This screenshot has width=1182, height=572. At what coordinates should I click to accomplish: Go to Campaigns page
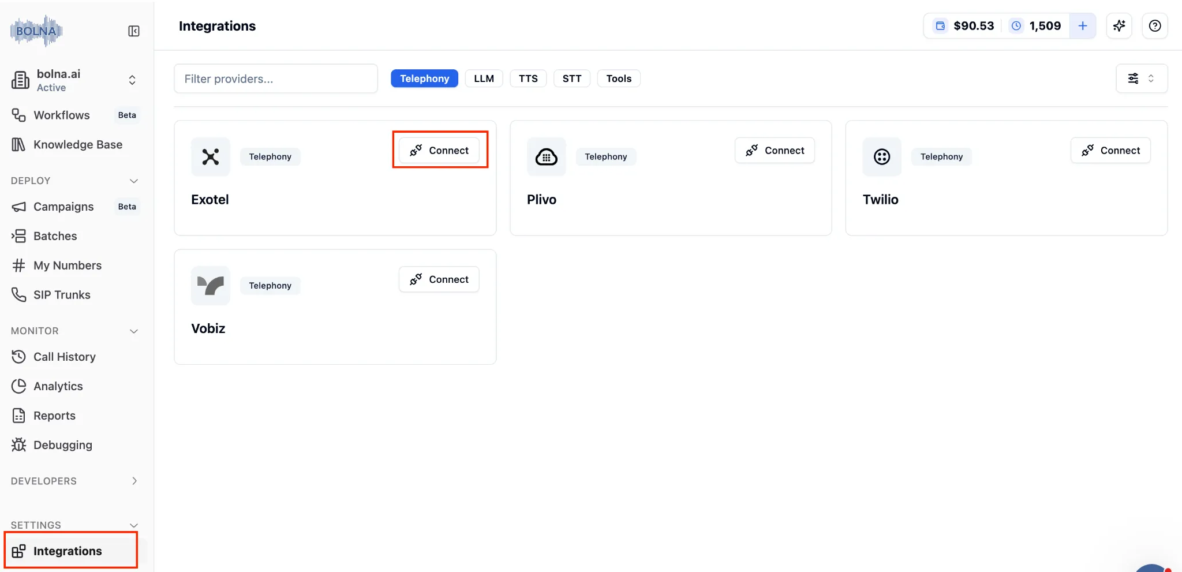[75, 207]
